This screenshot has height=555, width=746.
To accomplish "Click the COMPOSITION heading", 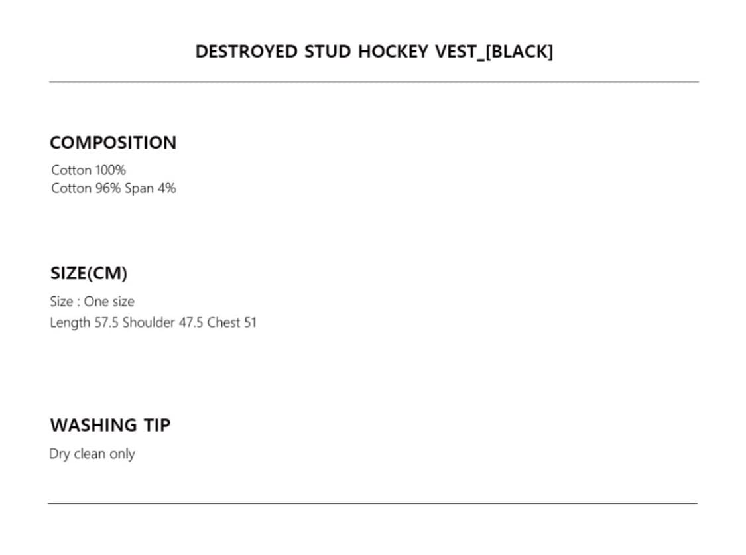I will coord(113,143).
